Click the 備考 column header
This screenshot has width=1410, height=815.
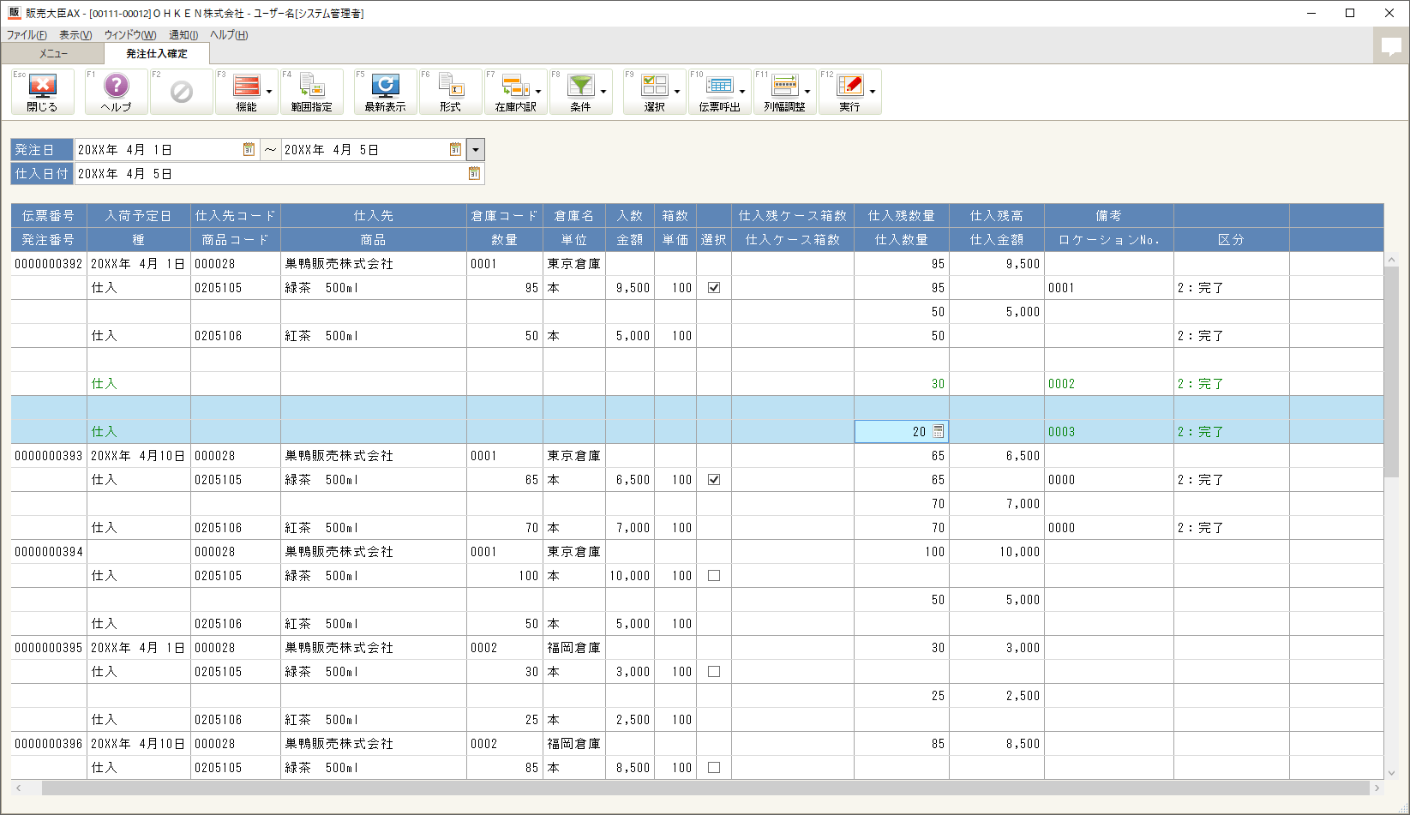coord(1108,216)
